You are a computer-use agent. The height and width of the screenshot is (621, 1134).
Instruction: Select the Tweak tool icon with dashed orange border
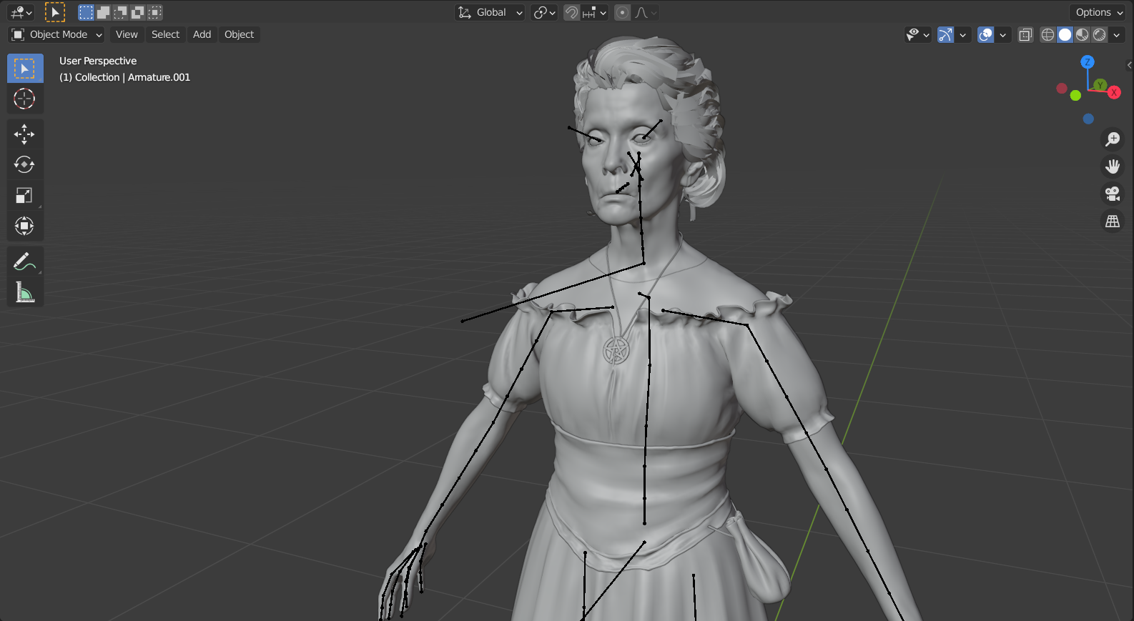click(x=55, y=12)
